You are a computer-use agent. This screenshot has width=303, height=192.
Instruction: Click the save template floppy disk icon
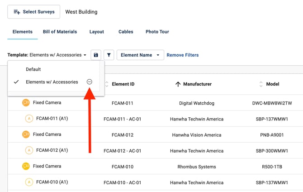[95, 55]
